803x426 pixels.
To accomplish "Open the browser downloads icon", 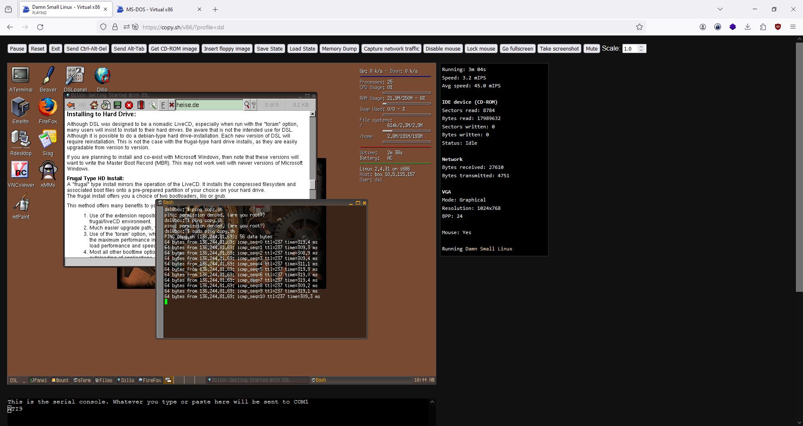I will [x=748, y=27].
